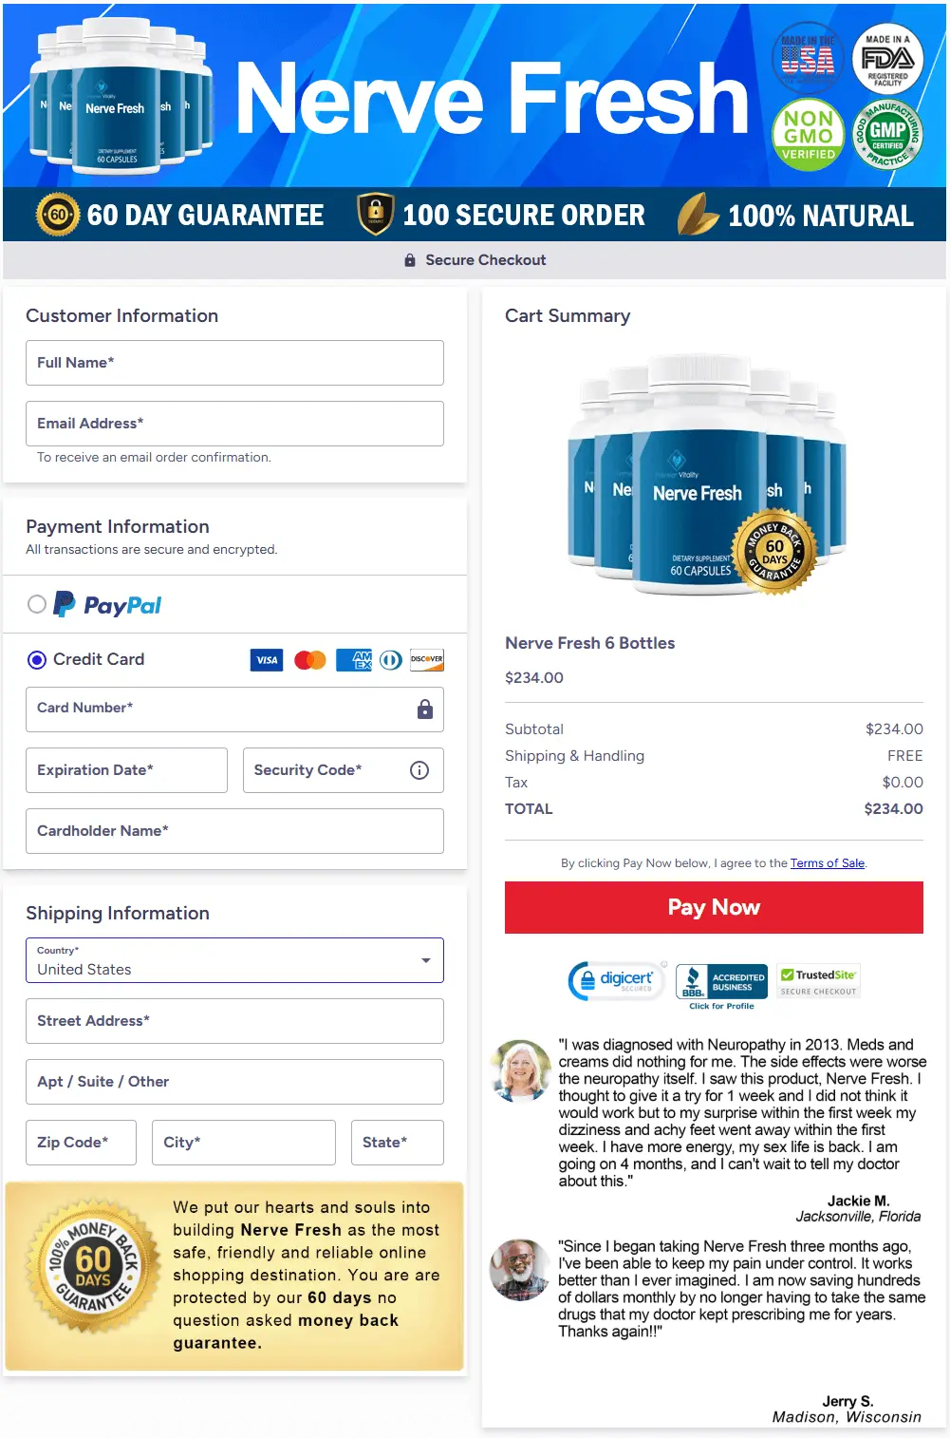Click the TrustedSite Secure Checkout badge
The width and height of the screenshot is (950, 1438).
(818, 982)
